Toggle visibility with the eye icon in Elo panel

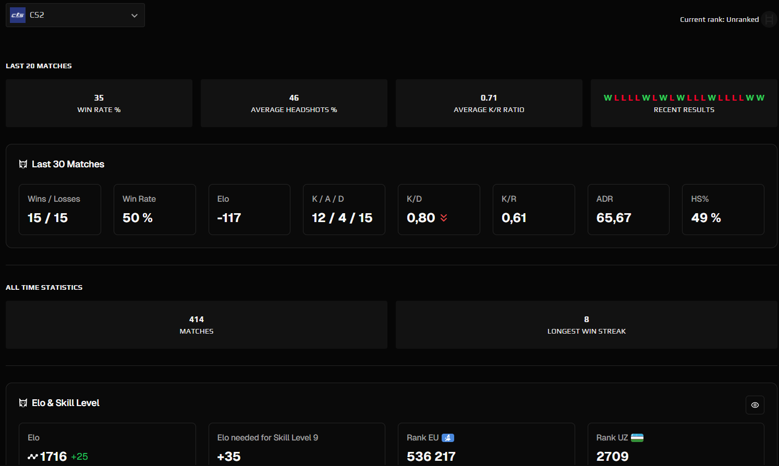[x=754, y=404]
